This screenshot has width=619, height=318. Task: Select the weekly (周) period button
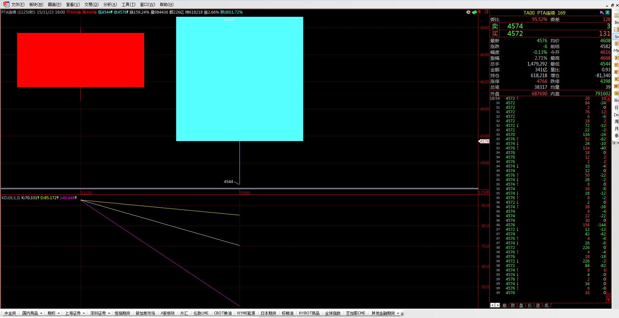click(x=616, y=122)
